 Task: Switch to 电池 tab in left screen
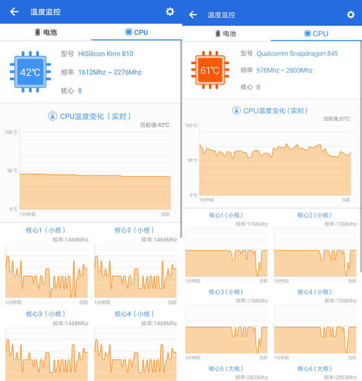tap(45, 32)
